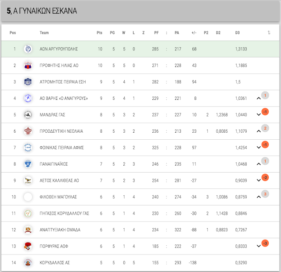Open ΦΟΙΝΙΚΑΣ ΠΕΙΡΑΙΑ ΑΦΜΣ team name link
Image resolution: width=281 pixels, height=272 pixels.
coord(61,148)
